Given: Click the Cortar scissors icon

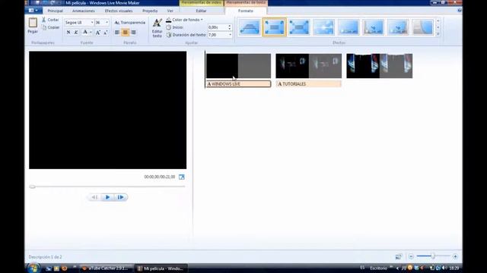Looking at the screenshot, I should tap(44, 20).
